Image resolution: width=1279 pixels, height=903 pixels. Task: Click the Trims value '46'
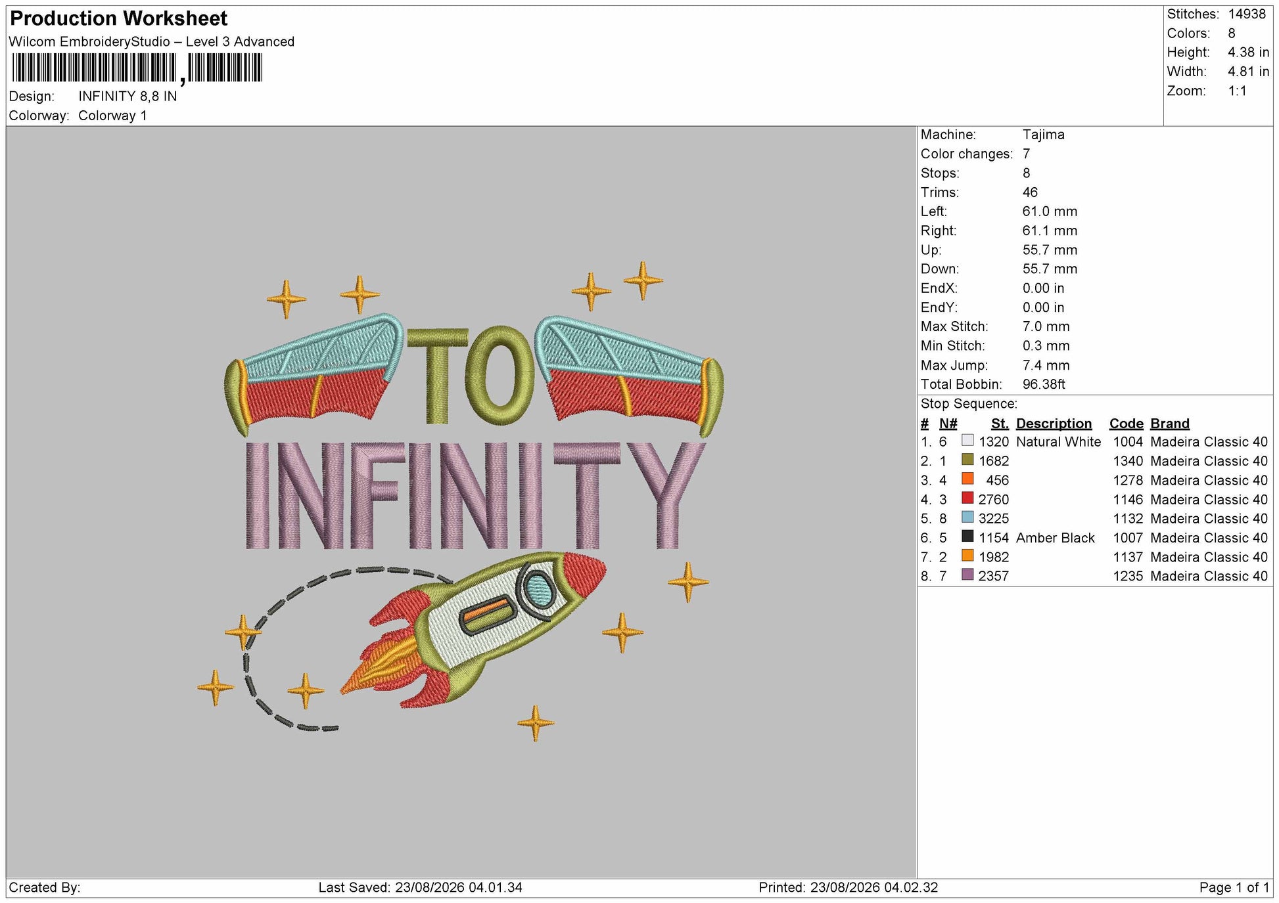click(x=1030, y=192)
